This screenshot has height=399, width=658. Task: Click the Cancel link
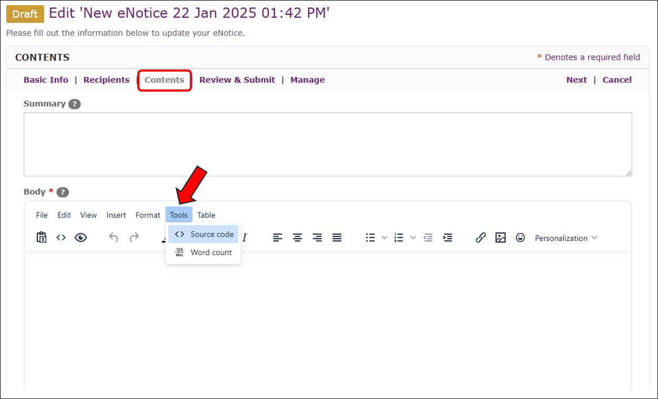(x=617, y=80)
